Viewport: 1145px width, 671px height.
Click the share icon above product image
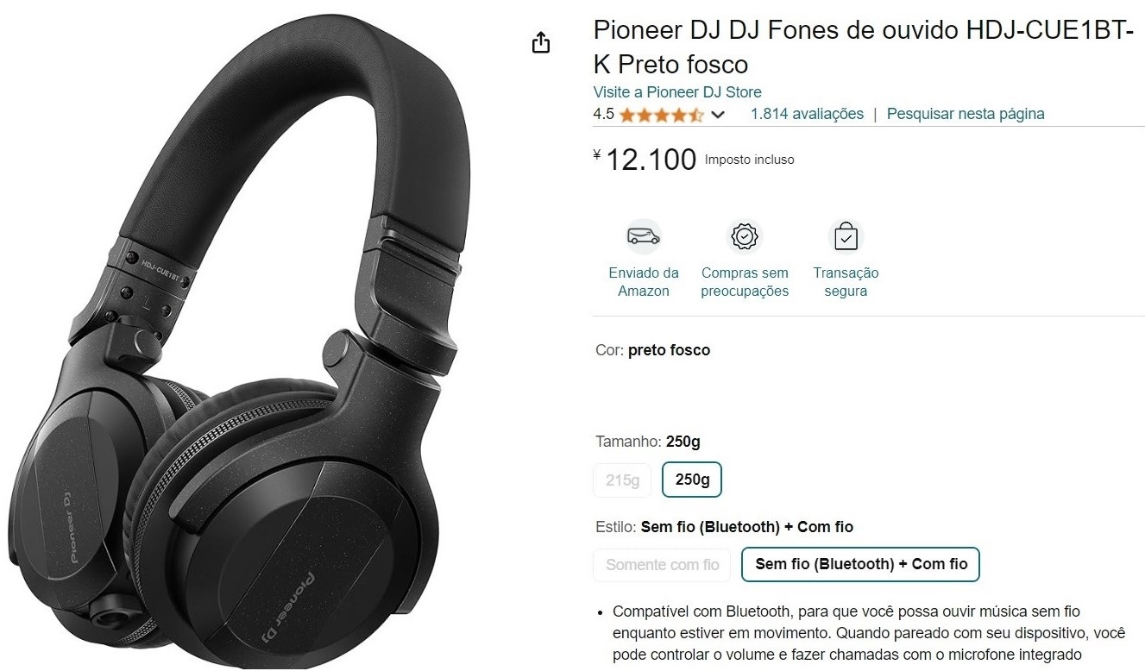coord(540,42)
